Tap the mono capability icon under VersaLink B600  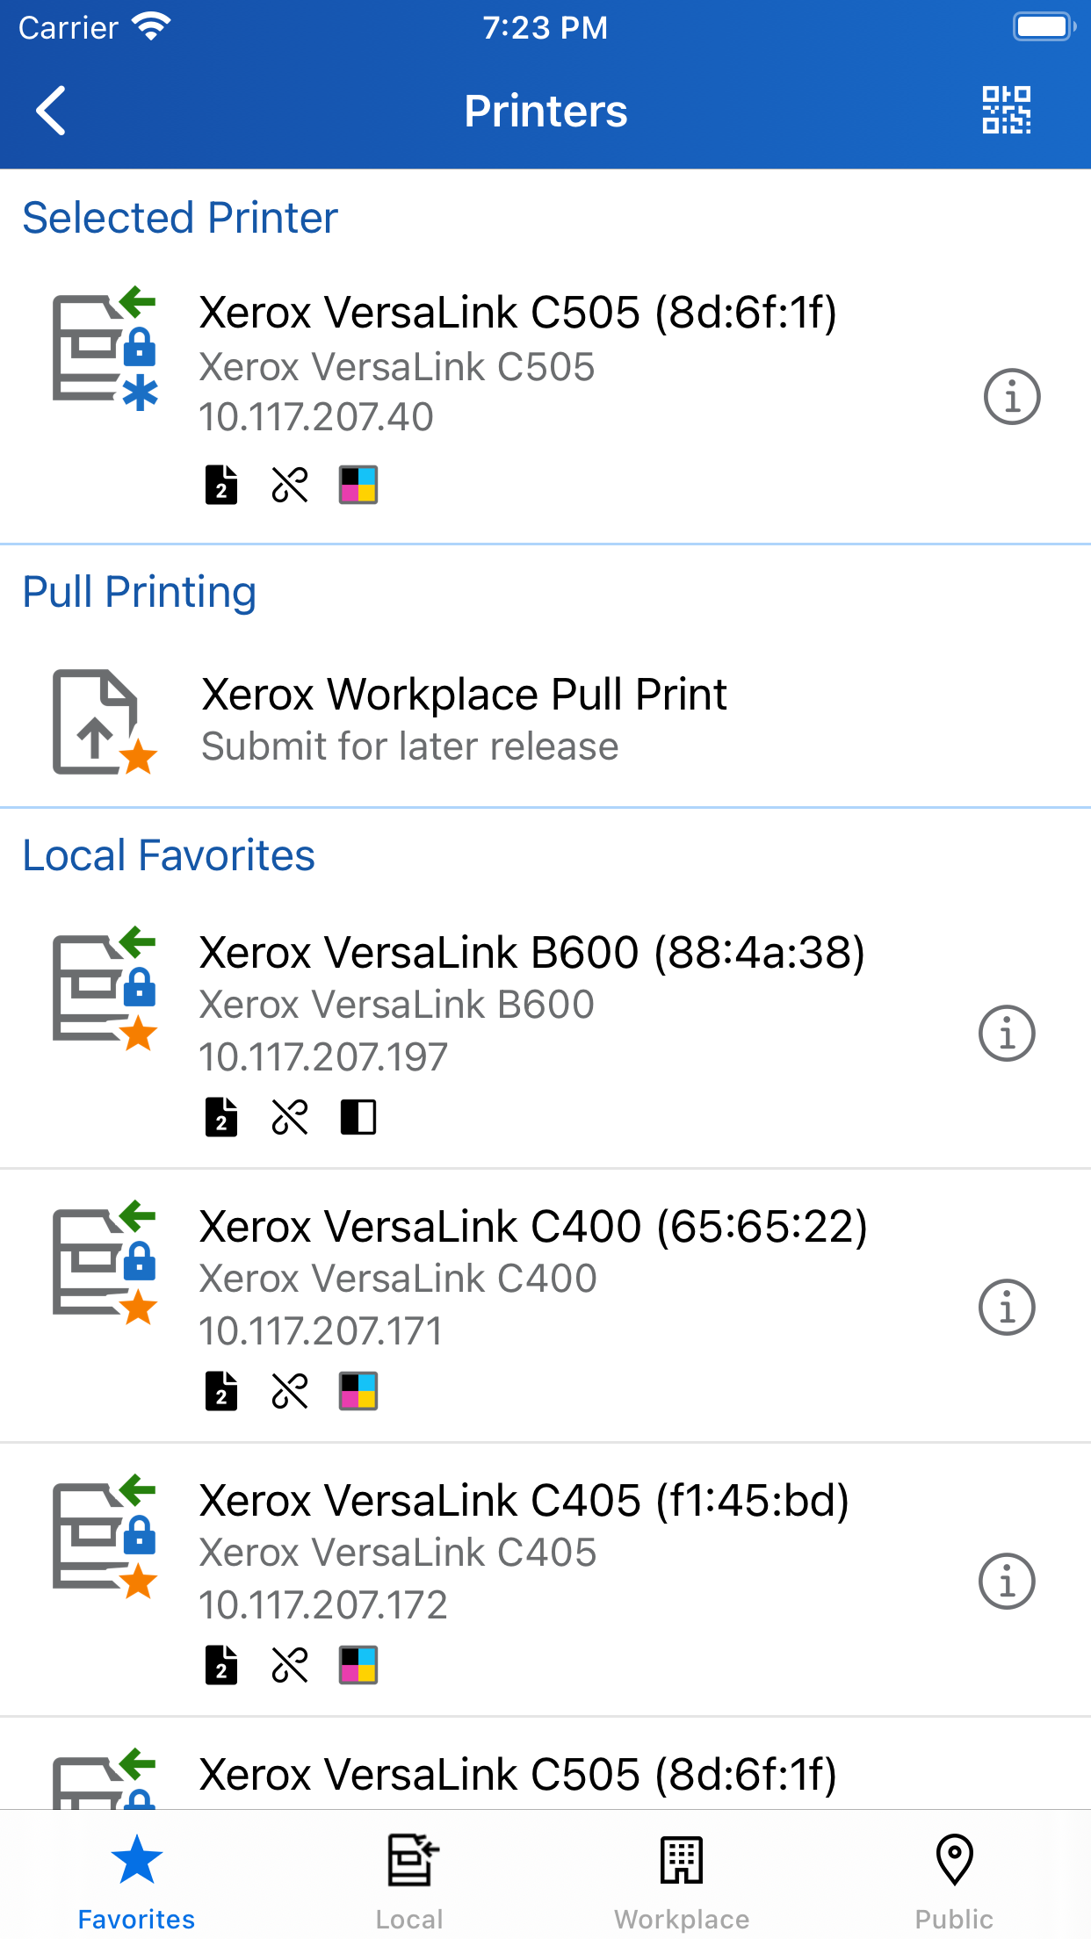[x=358, y=1118]
